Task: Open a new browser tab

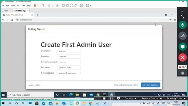Action: 37,15
